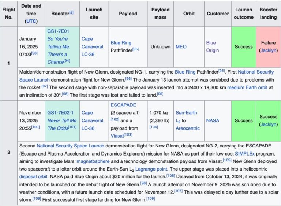Open the UTC link in the header
Image resolution: width=281 pixels, height=206 pixels.
pos(31,21)
